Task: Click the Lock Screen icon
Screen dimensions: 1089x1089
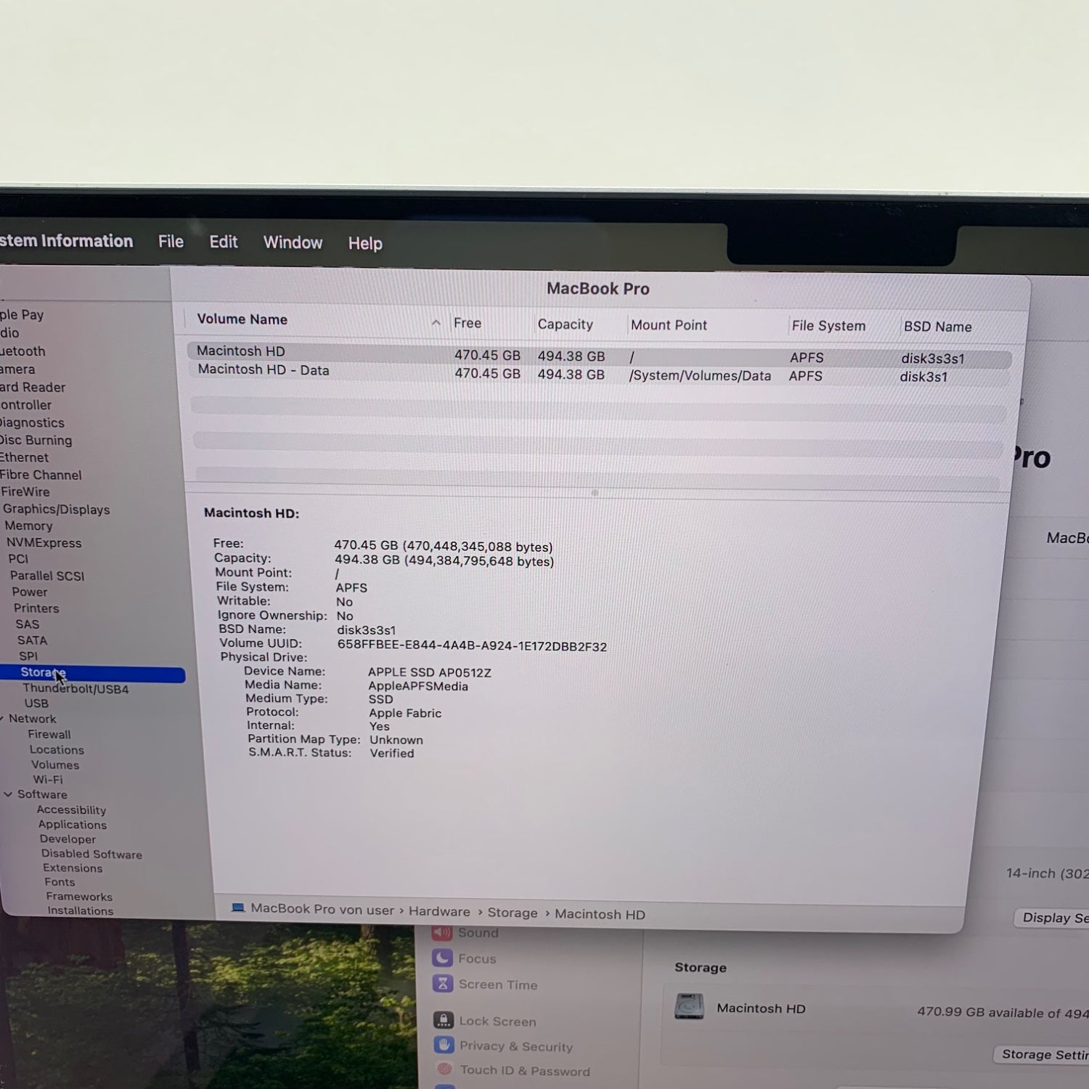Action: click(x=444, y=1020)
